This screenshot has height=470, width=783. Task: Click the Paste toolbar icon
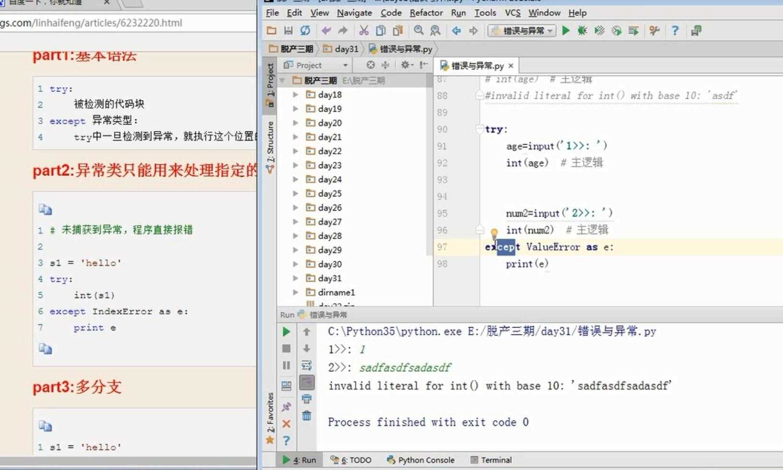coord(398,31)
